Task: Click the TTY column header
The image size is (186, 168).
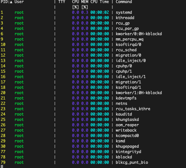Action: tap(62, 2)
